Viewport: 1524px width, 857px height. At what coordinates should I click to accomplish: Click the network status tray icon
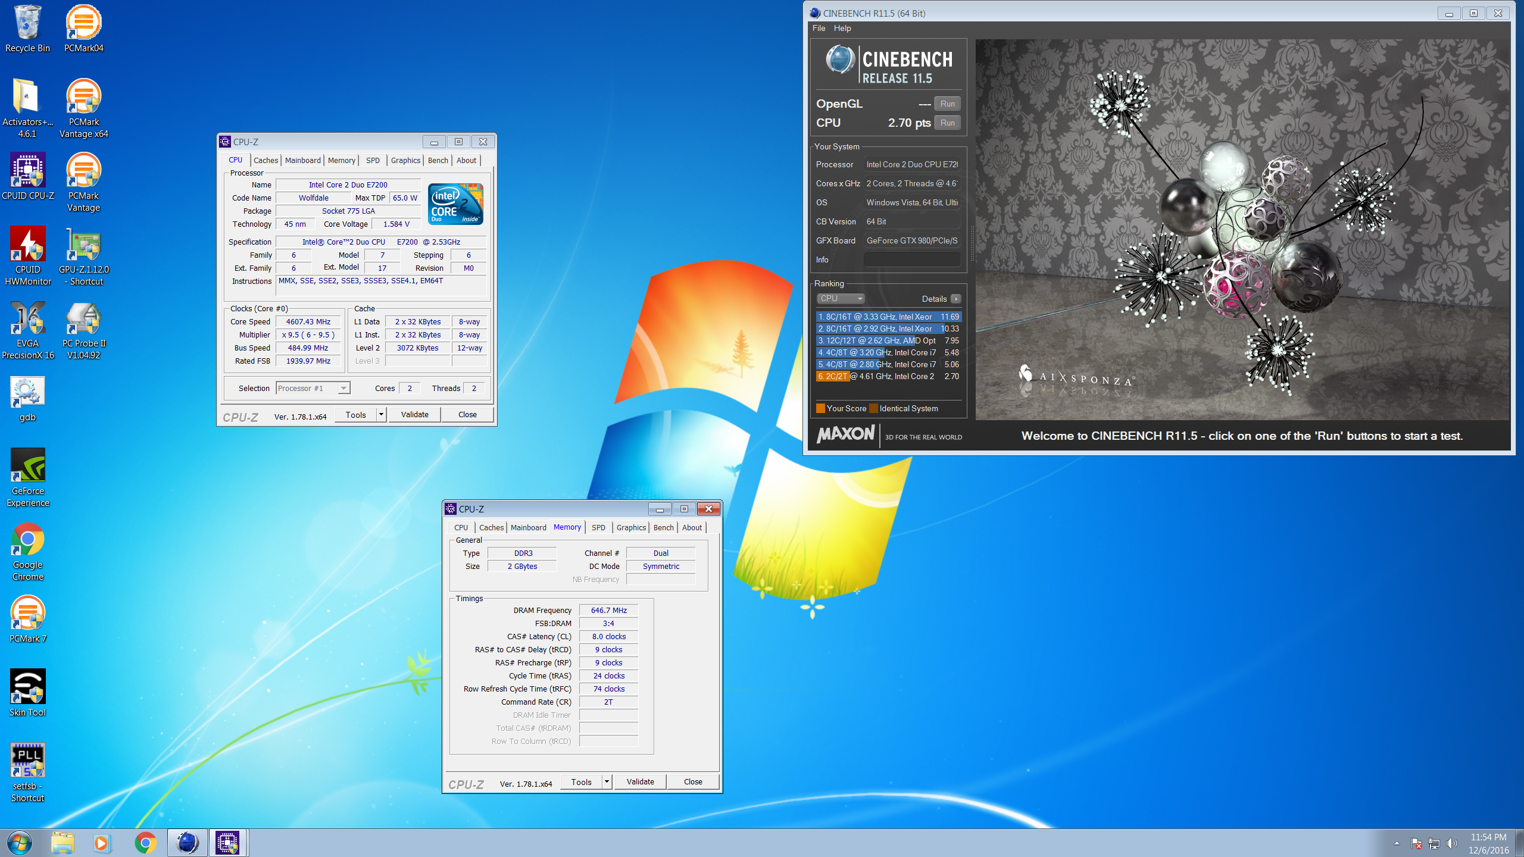(1434, 843)
